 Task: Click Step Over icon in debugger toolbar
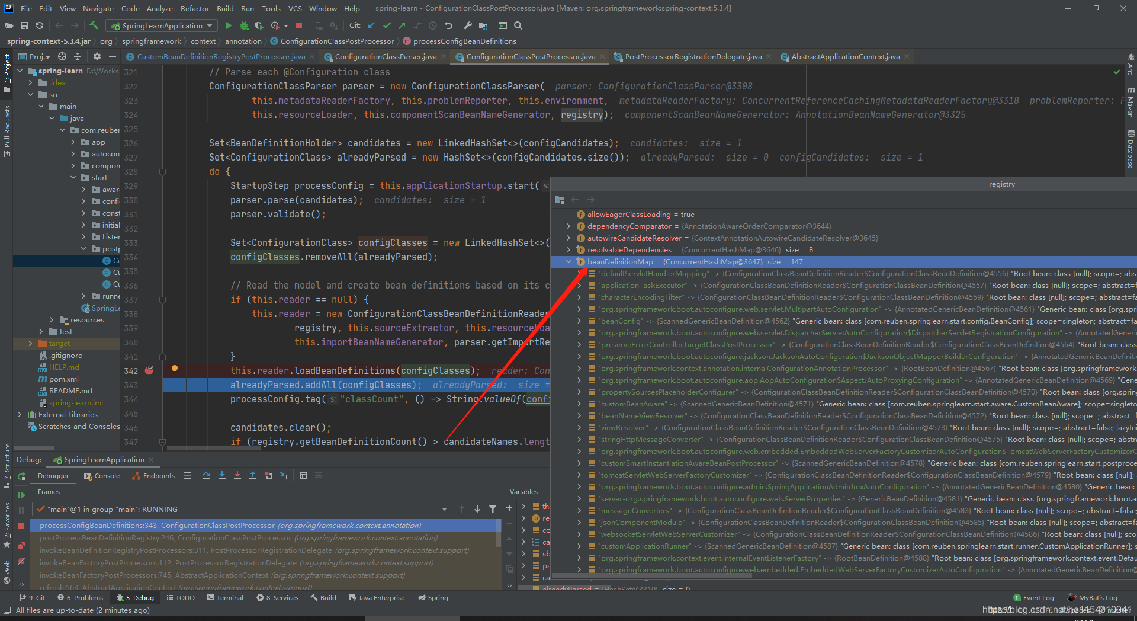(206, 475)
